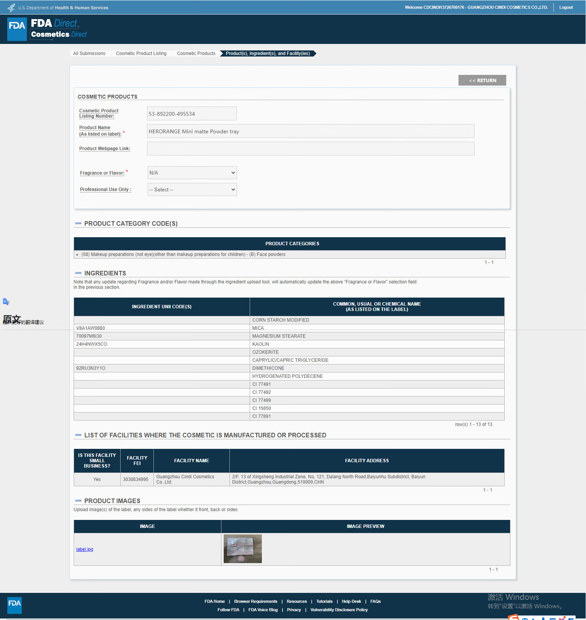Go to All Submissions breadcrumb tab

click(89, 53)
